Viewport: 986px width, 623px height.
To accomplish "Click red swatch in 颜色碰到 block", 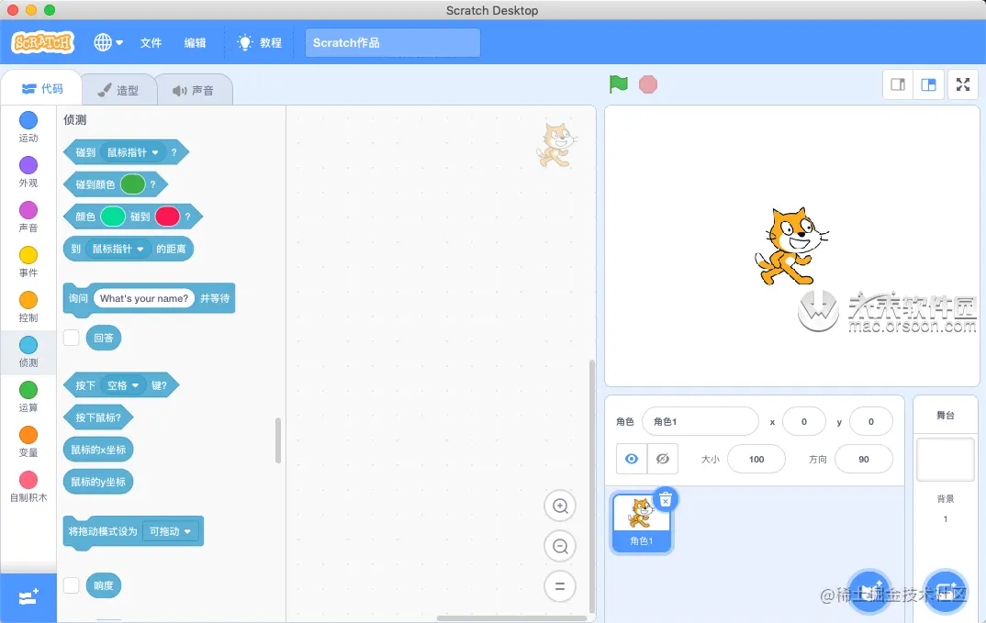I will [x=167, y=217].
